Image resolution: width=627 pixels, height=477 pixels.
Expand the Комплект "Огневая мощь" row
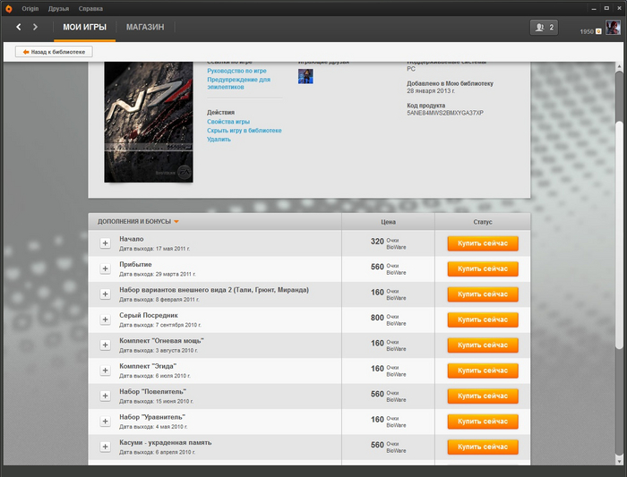click(x=105, y=345)
